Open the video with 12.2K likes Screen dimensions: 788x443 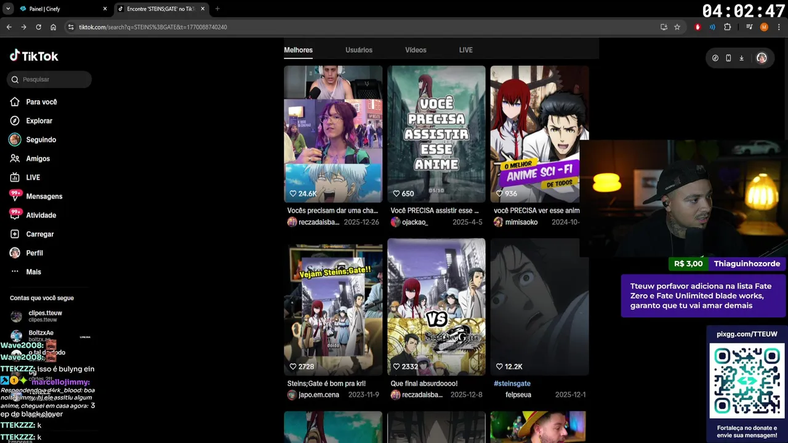539,307
